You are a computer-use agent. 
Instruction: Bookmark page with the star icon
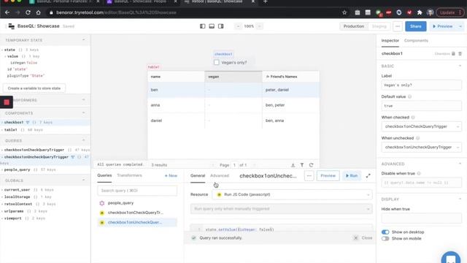[344, 12]
